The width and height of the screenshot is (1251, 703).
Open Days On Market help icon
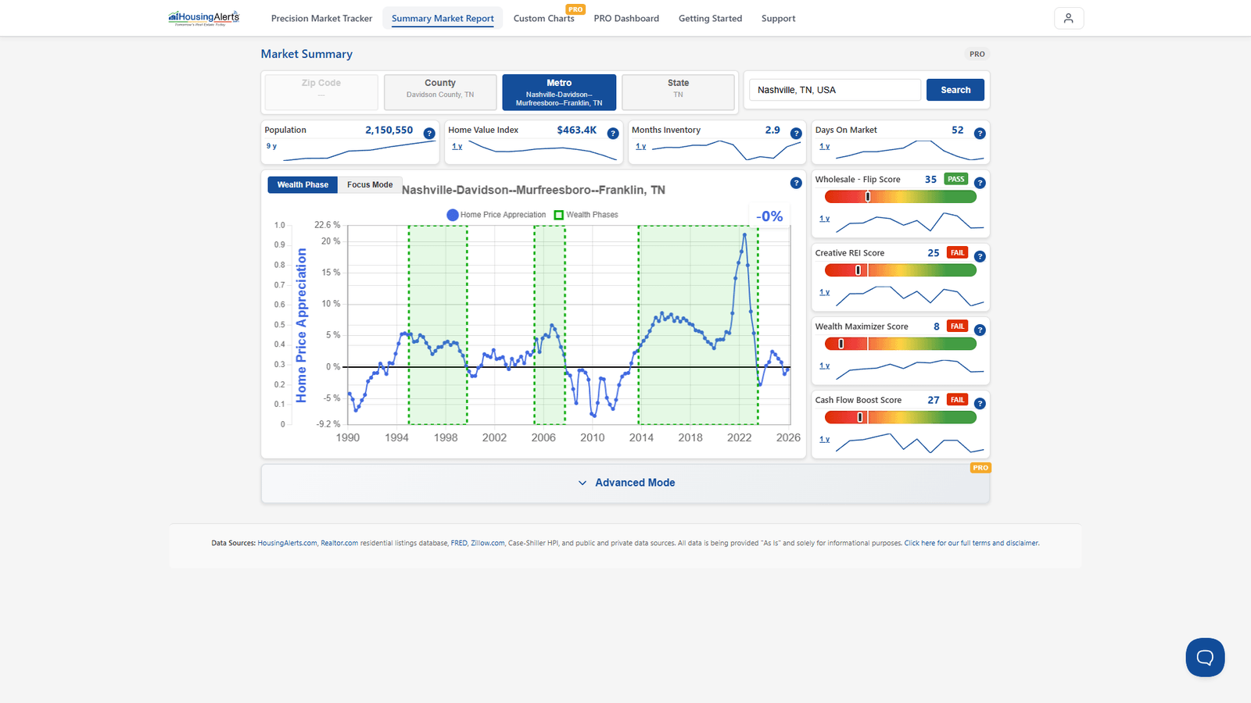[980, 134]
